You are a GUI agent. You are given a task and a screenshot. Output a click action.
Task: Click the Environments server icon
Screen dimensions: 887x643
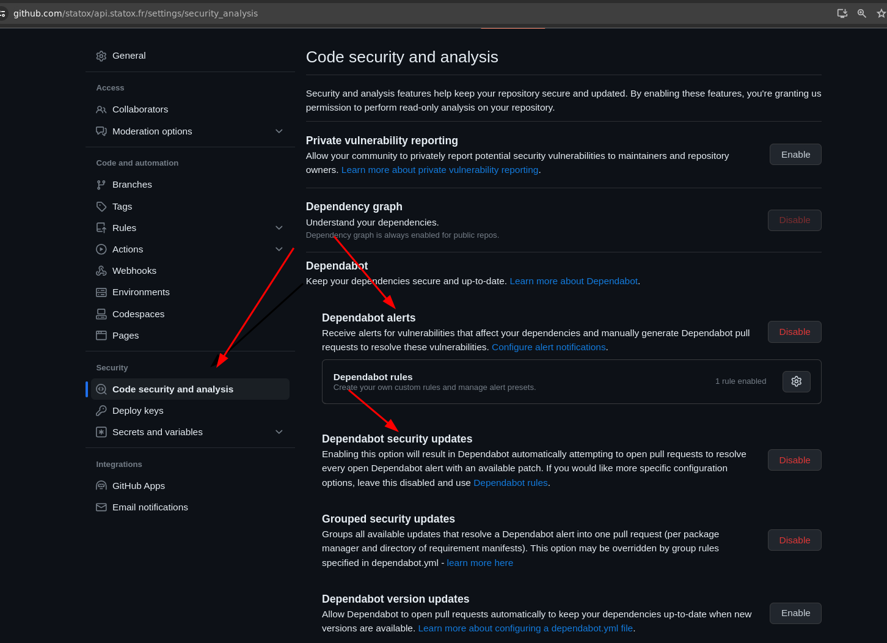tap(101, 292)
